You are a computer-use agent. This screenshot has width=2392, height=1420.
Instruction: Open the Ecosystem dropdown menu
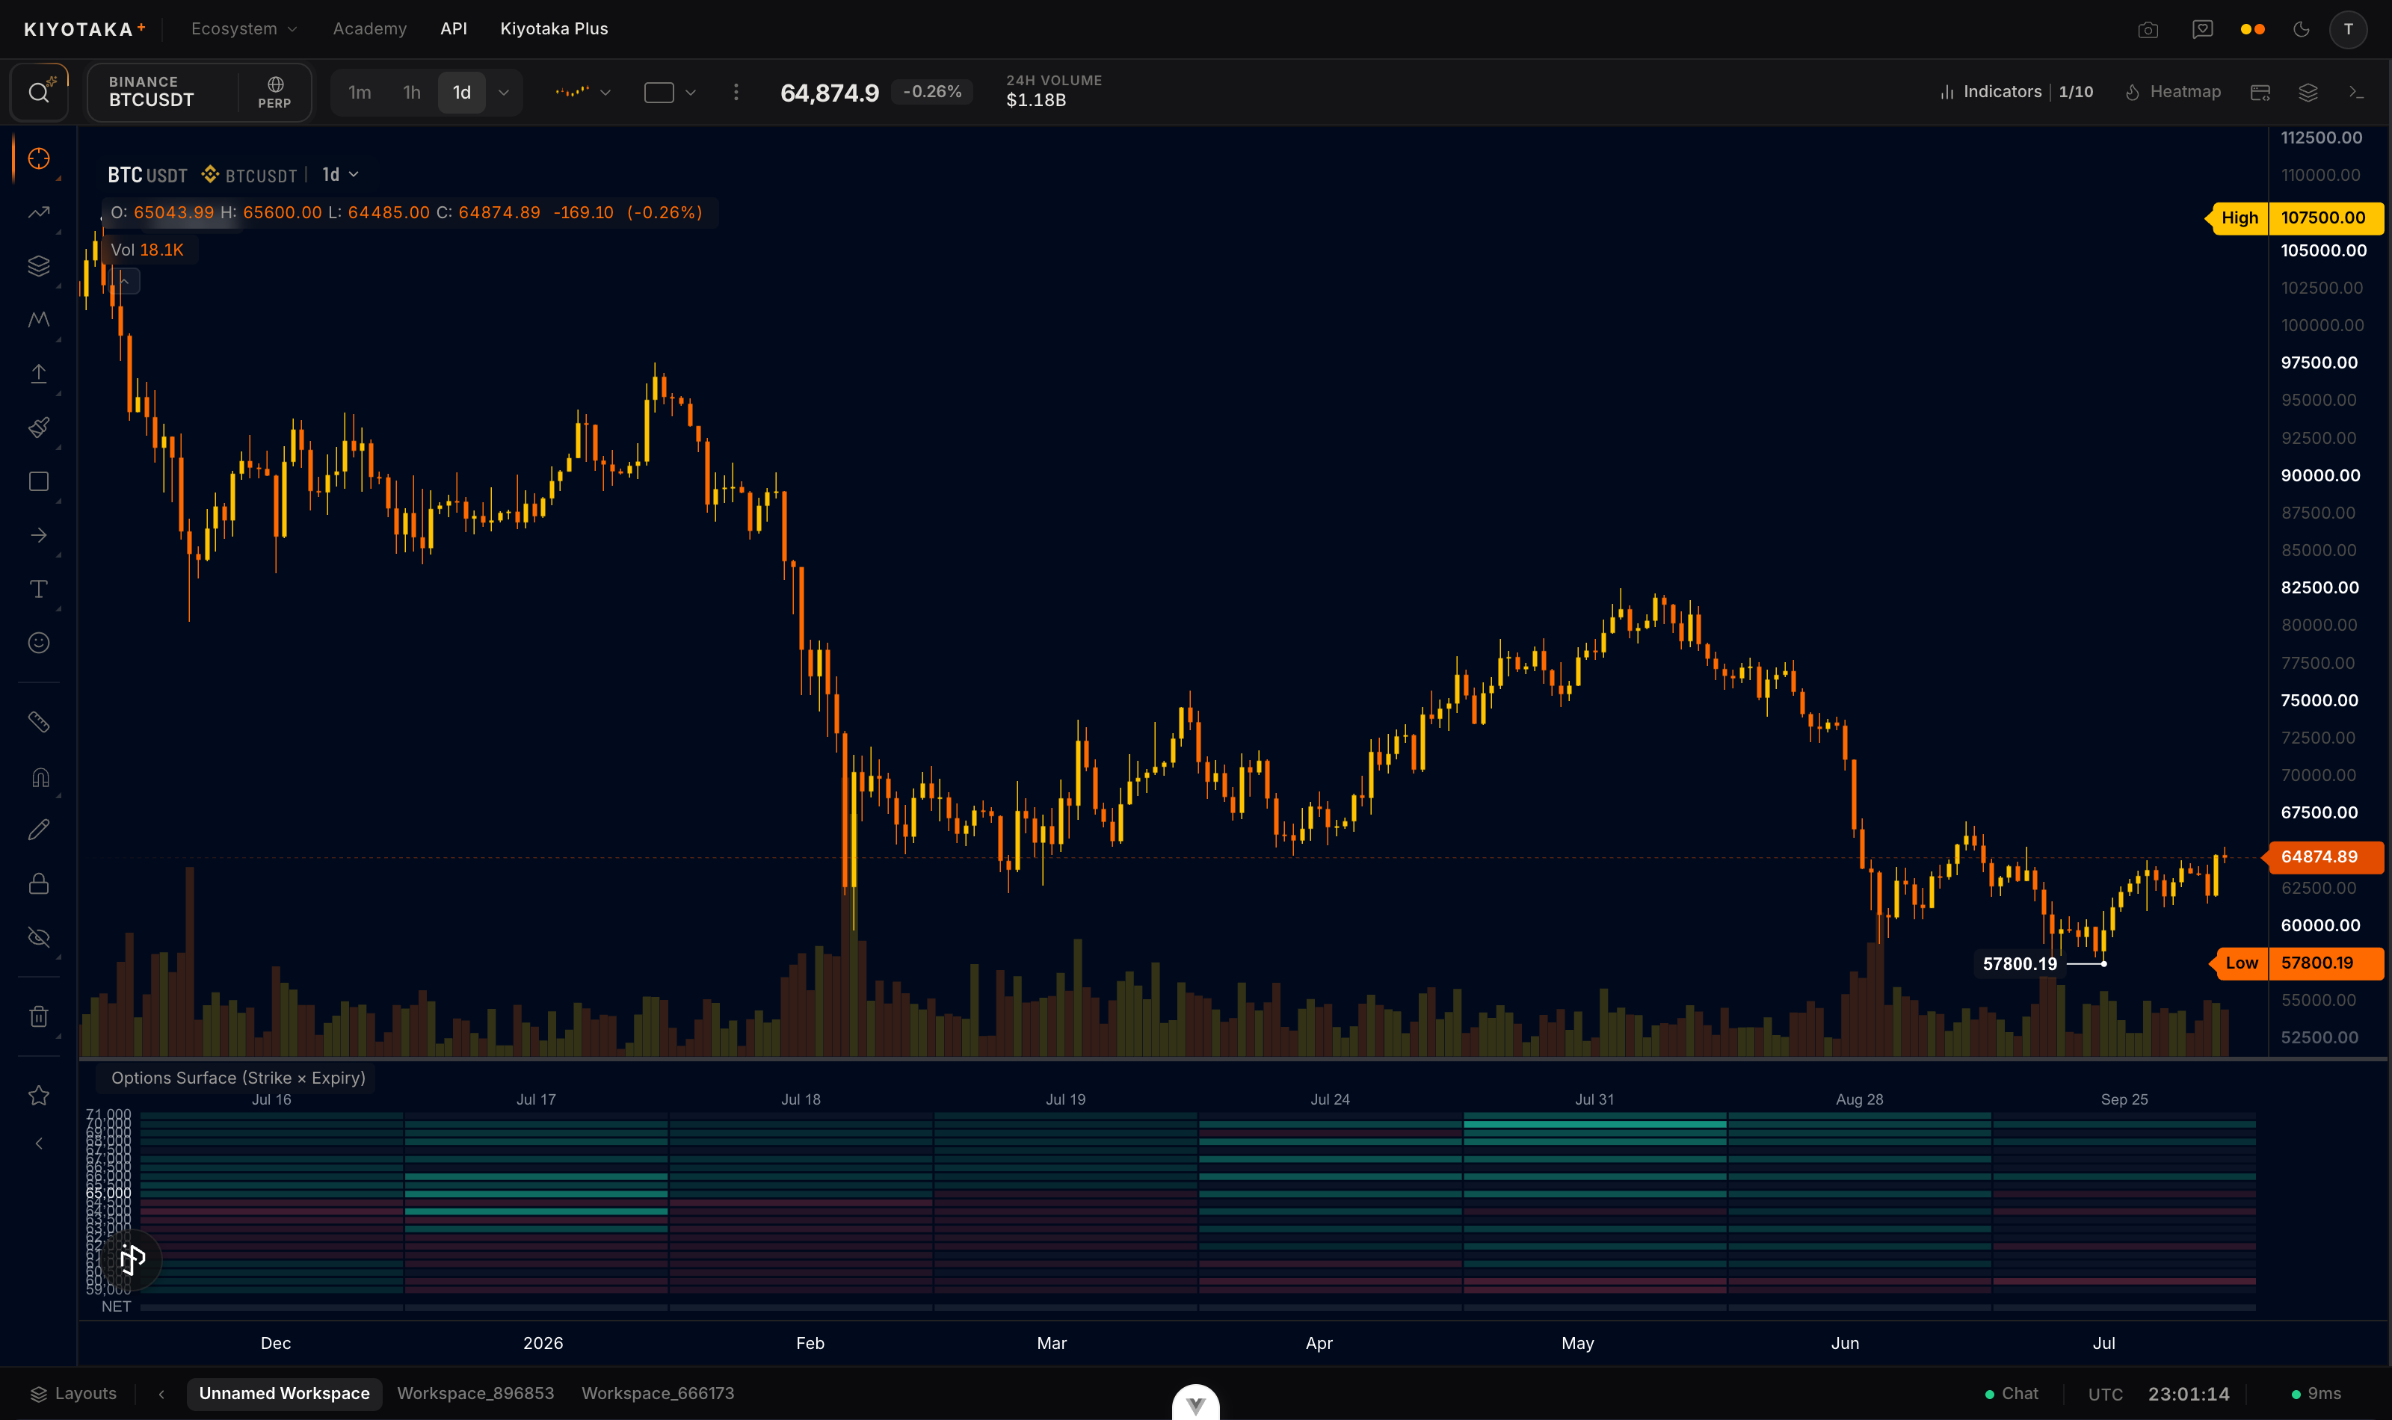[x=244, y=28]
